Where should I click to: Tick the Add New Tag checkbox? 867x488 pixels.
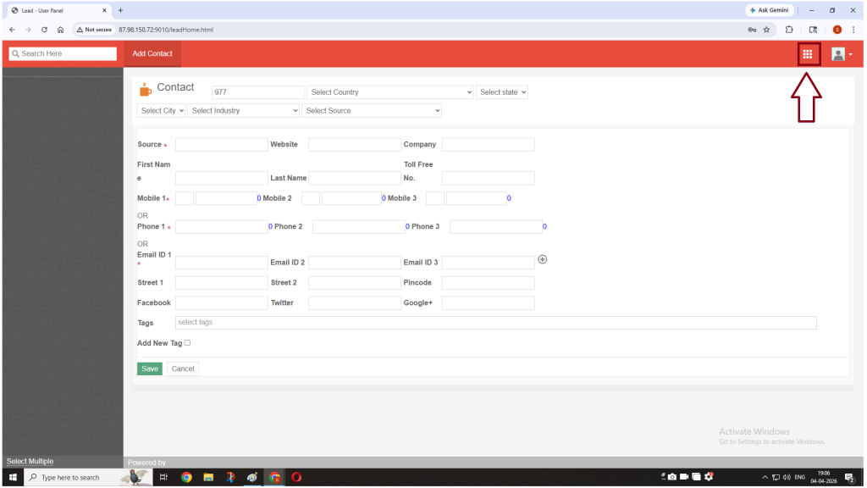(x=187, y=343)
